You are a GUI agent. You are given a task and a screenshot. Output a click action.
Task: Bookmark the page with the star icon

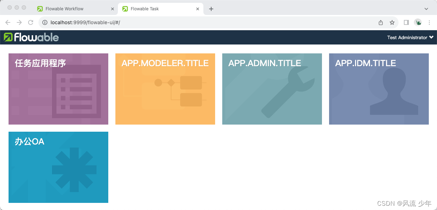click(x=392, y=22)
